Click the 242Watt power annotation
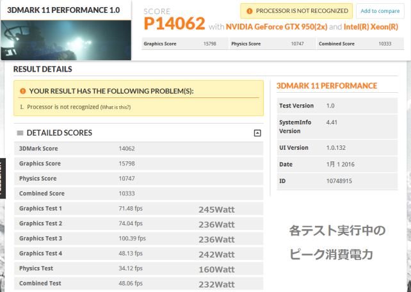The width and height of the screenshot is (411, 292). (x=216, y=254)
